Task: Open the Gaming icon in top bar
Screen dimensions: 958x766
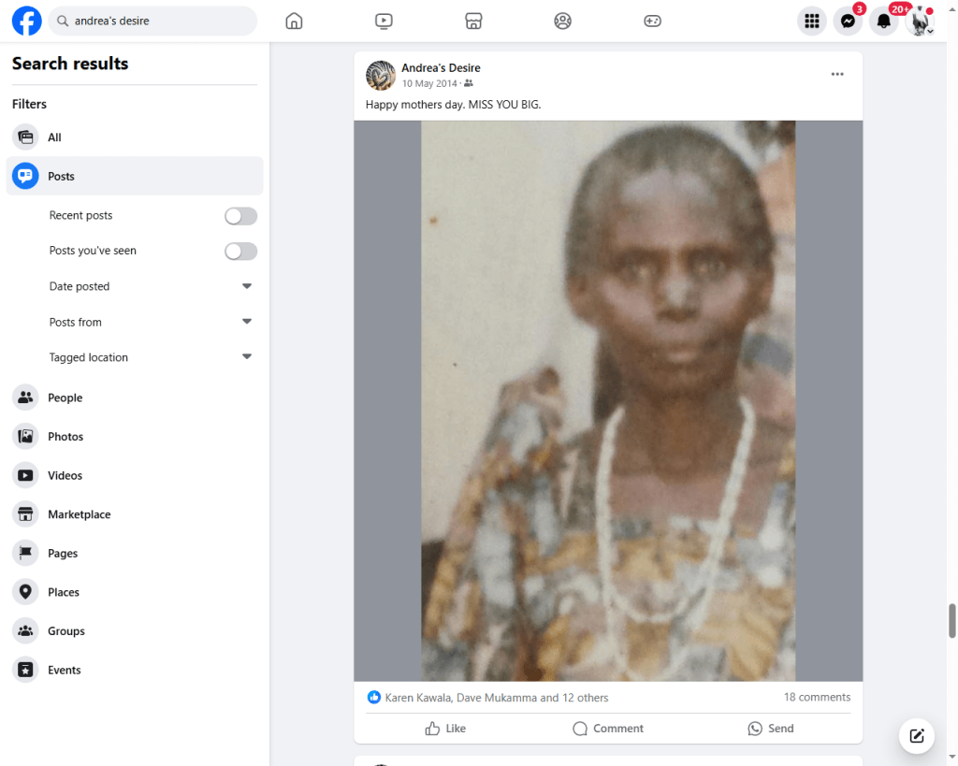Action: [x=652, y=21]
